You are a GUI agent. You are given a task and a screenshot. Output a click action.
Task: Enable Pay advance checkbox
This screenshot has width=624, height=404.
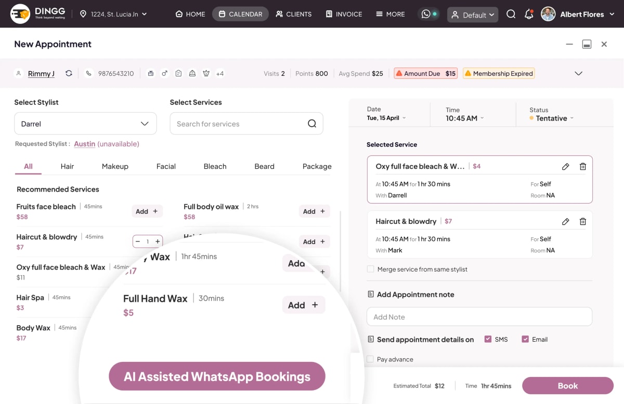370,359
